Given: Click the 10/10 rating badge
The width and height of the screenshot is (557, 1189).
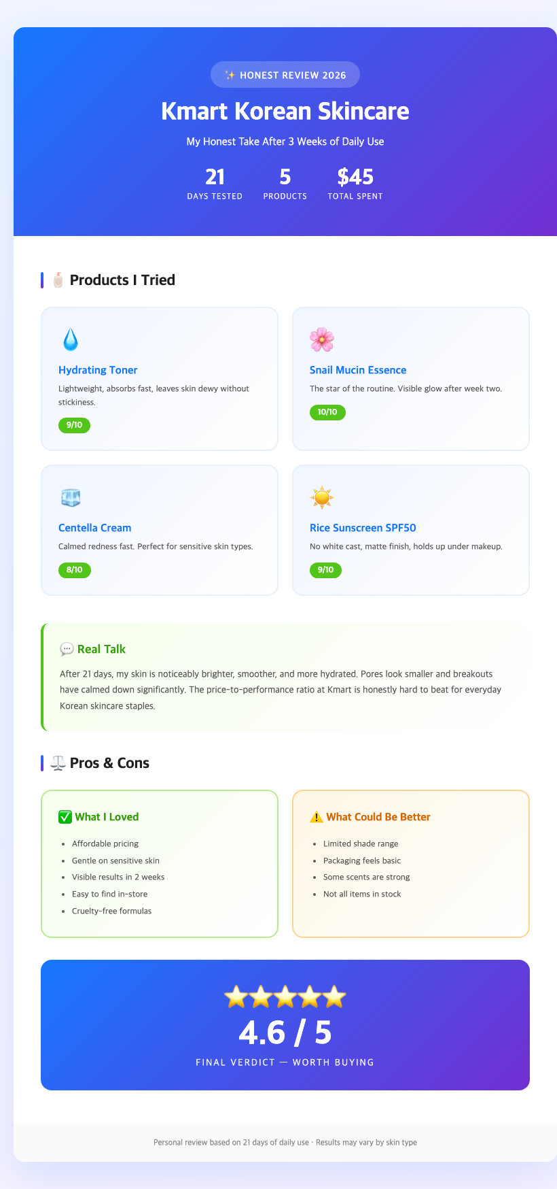Looking at the screenshot, I should tap(327, 412).
